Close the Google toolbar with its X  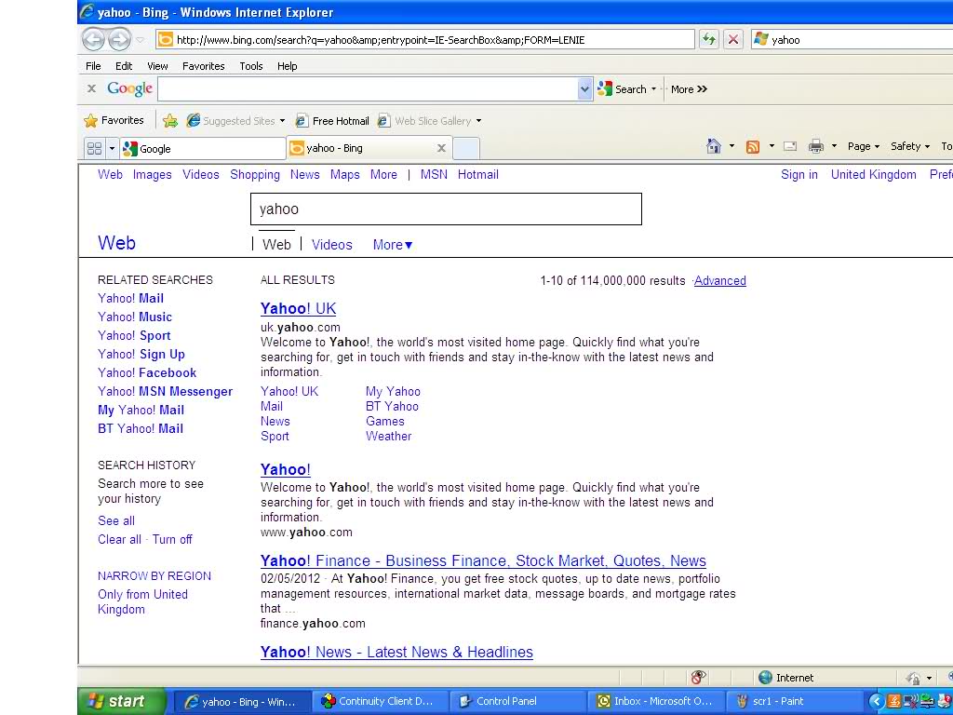click(92, 88)
